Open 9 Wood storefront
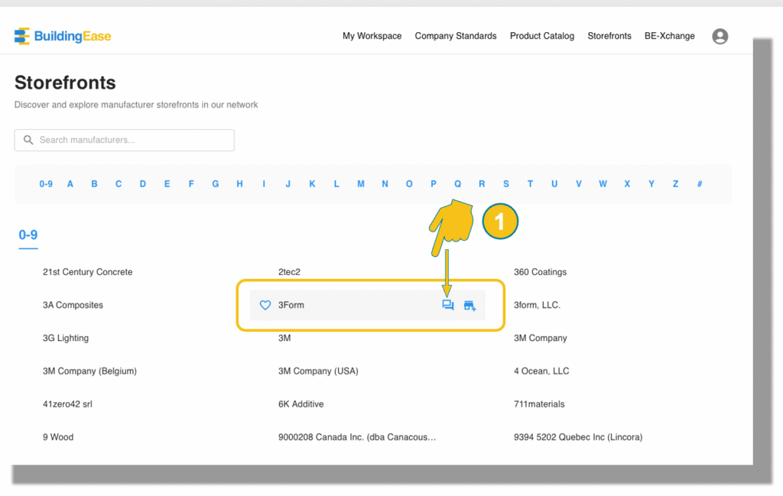Image resolution: width=783 pixels, height=496 pixels. coord(58,437)
